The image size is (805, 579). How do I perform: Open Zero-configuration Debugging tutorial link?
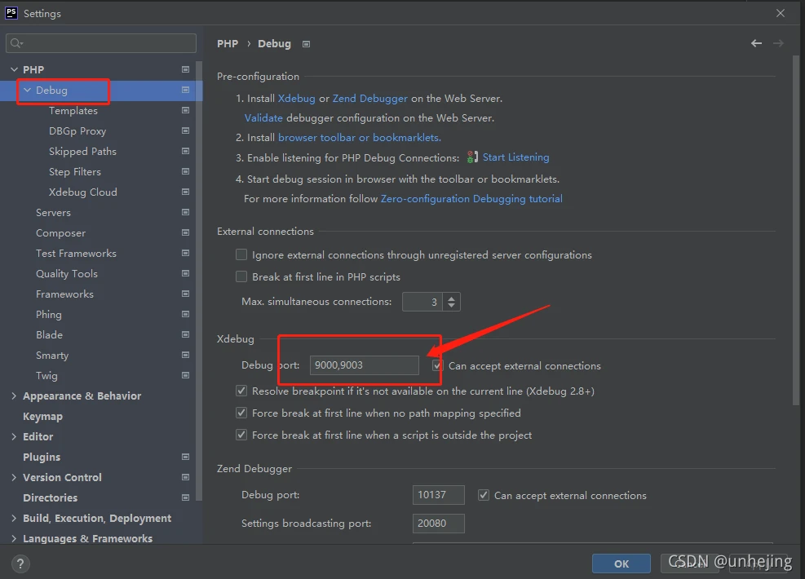click(x=471, y=199)
